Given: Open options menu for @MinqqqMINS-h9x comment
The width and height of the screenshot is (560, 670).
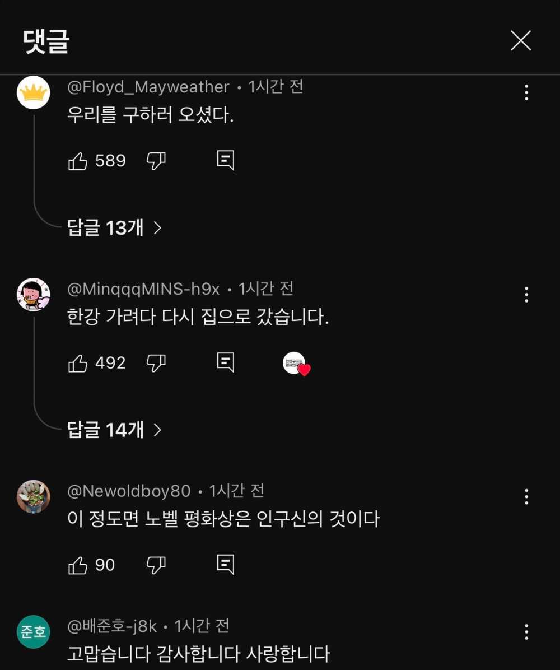Looking at the screenshot, I should point(526,295).
